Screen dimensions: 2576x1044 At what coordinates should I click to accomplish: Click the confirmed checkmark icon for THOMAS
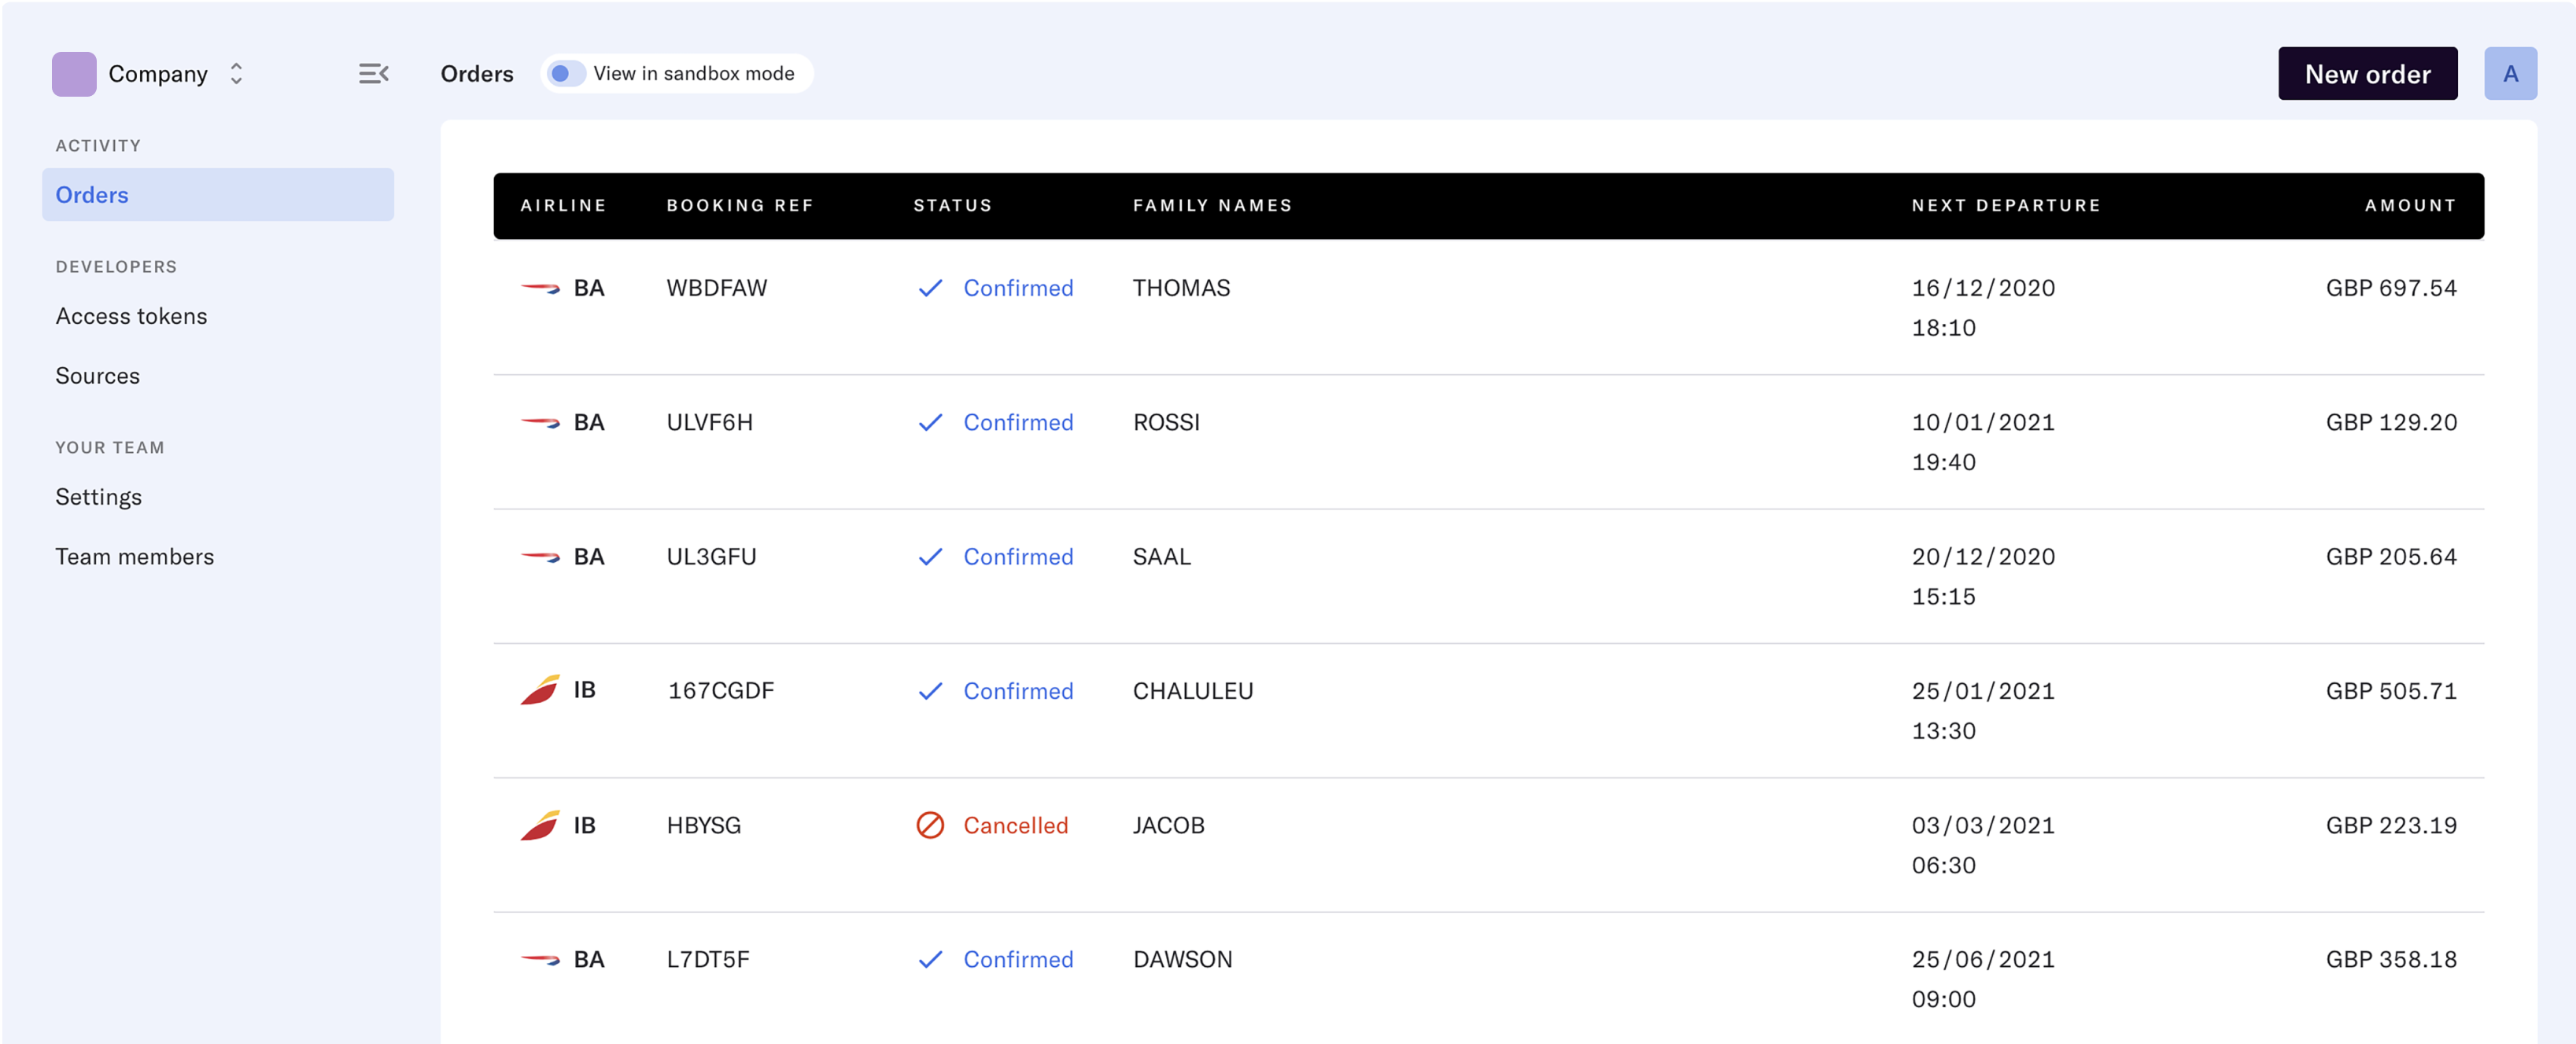click(x=930, y=289)
